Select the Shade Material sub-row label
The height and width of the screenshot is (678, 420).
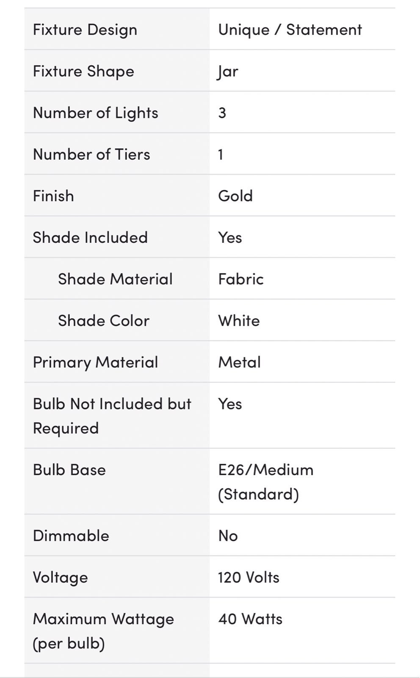point(115,279)
